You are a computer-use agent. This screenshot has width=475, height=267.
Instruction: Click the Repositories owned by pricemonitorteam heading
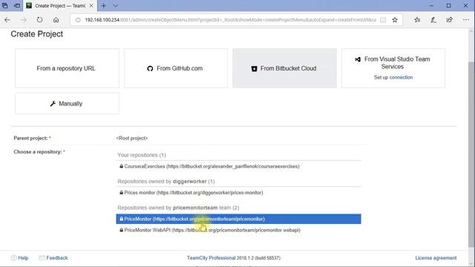coord(178,208)
